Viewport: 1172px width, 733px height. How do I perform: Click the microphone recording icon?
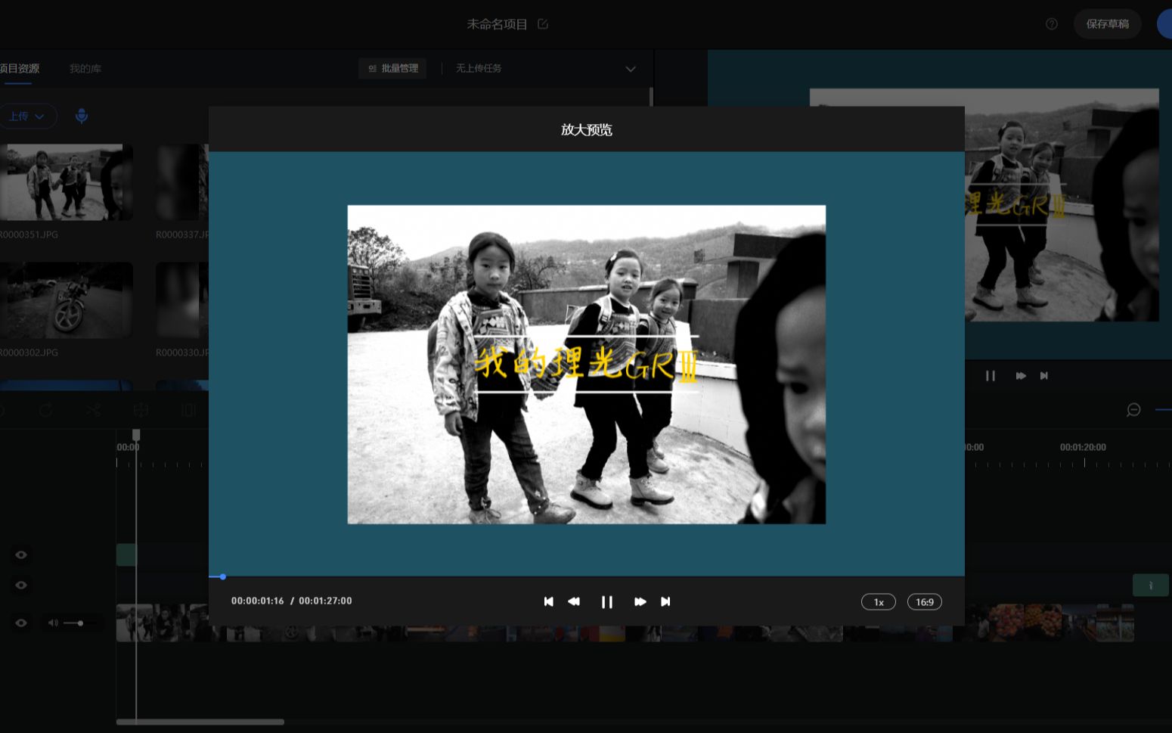click(x=82, y=116)
